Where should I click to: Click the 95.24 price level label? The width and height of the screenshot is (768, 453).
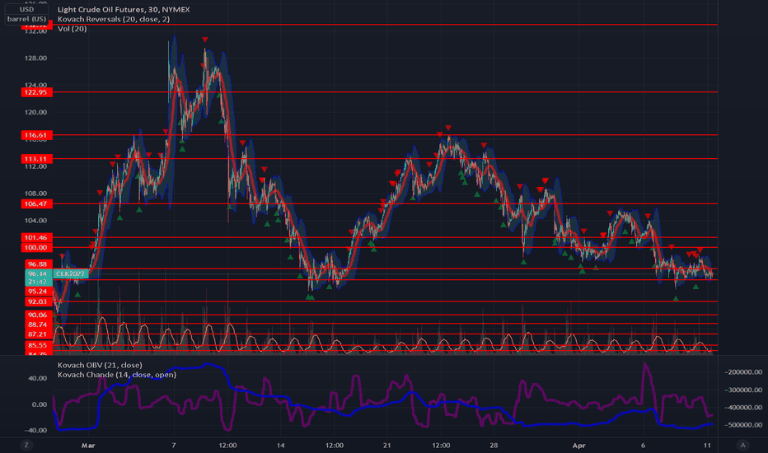point(38,292)
